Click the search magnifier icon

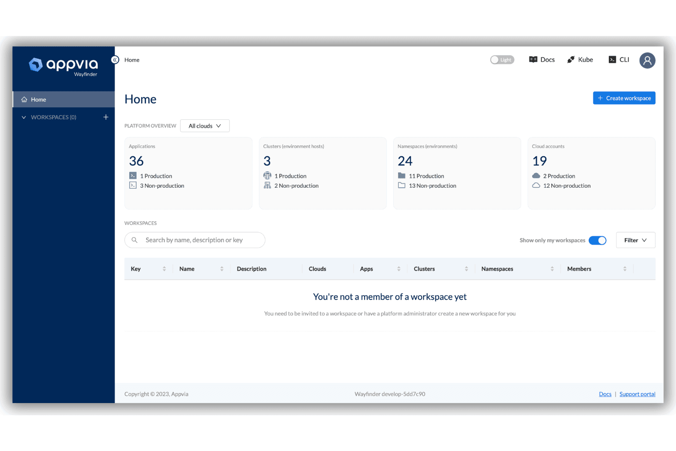[135, 240]
